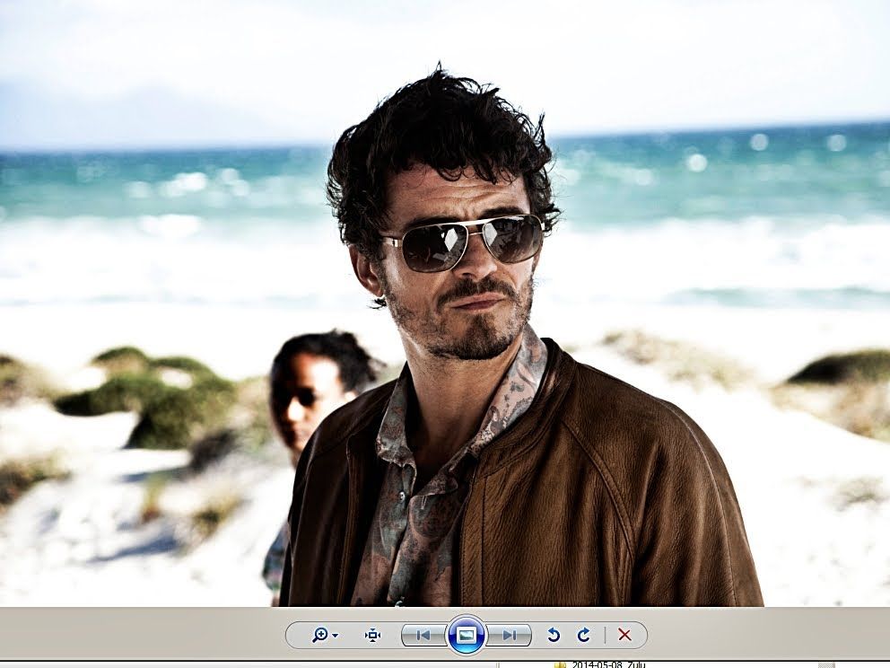Viewport: 890px width, 668px height.
Task: Click the zoom magnifier icon
Action: click(x=318, y=636)
